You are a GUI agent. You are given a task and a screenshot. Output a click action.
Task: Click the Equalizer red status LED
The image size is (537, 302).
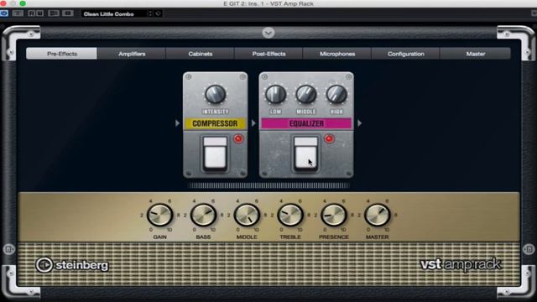[x=329, y=138]
